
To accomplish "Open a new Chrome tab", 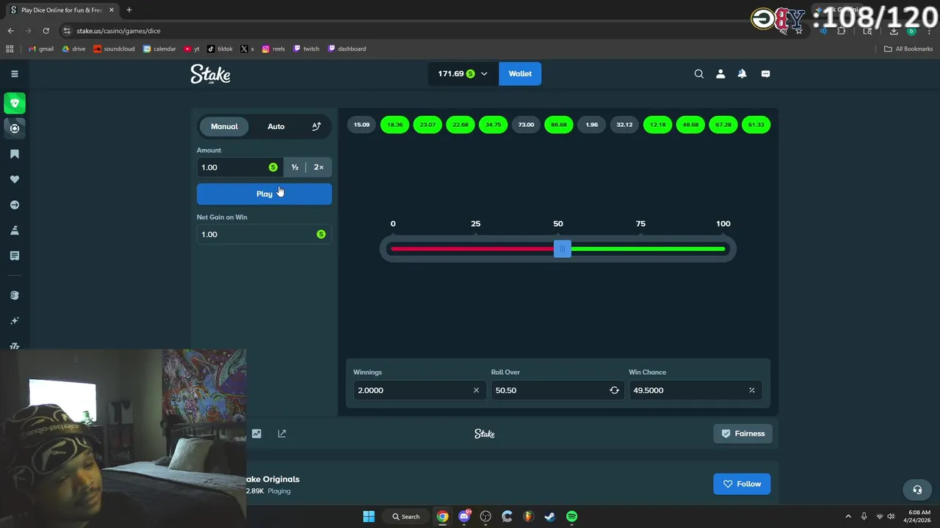I will click(129, 10).
